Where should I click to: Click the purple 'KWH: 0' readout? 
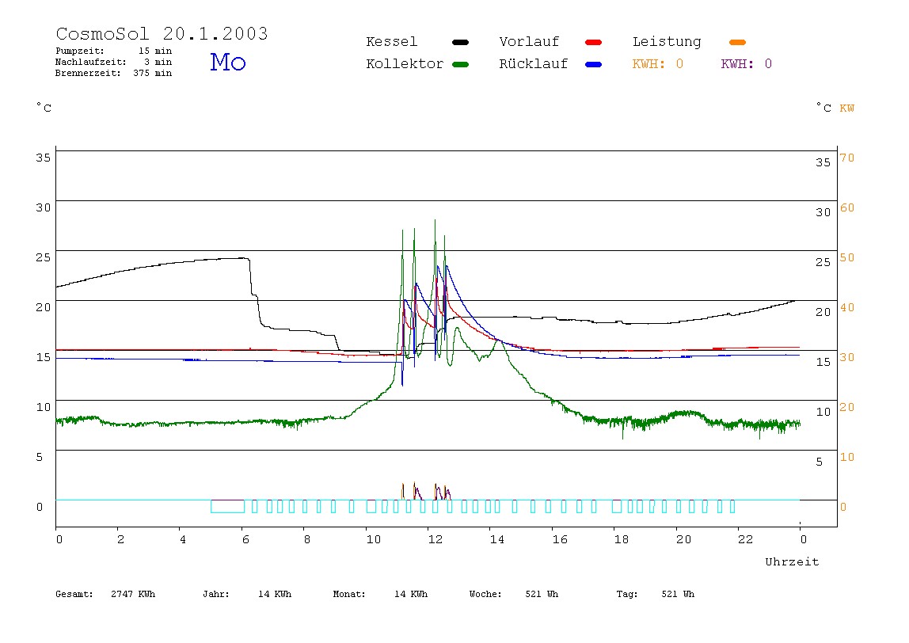pos(746,64)
